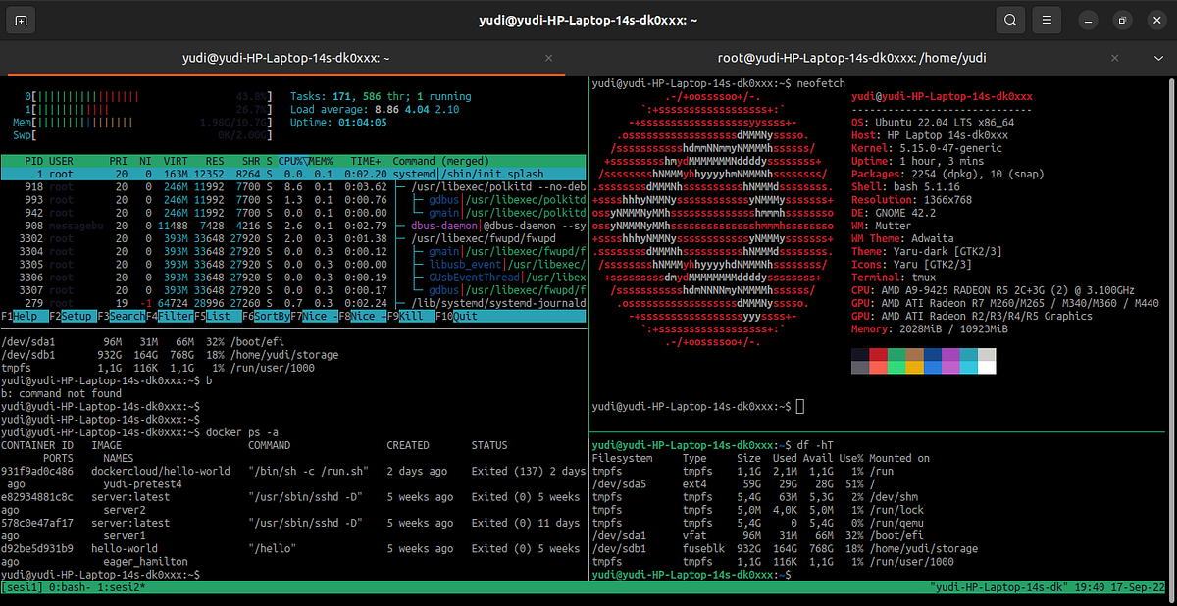Click the new terminal window icon at top left
Screen dimensions: 1177x606
tap(21, 19)
